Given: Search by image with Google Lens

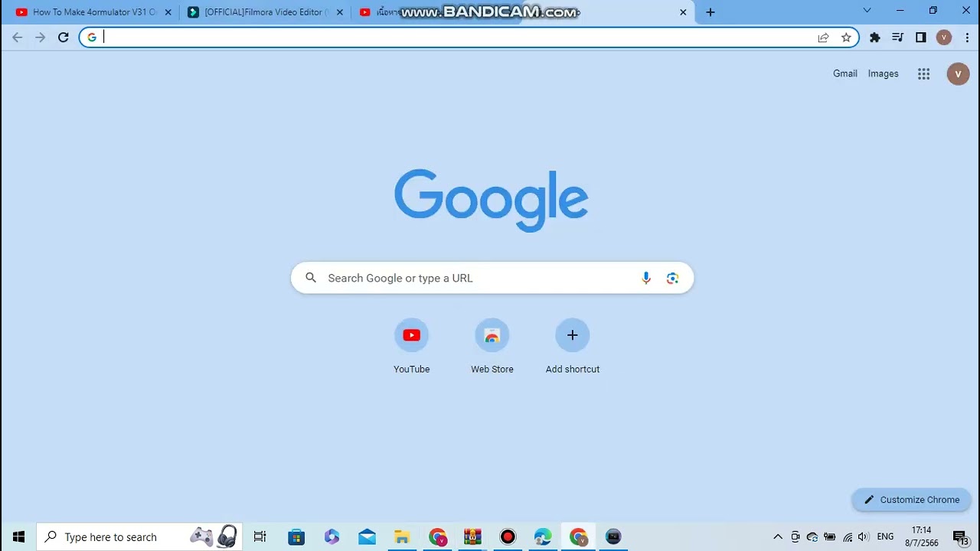Looking at the screenshot, I should click(672, 278).
